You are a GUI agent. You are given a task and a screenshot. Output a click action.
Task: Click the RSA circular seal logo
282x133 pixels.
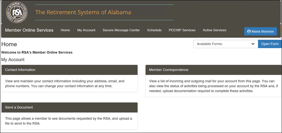click(17, 12)
